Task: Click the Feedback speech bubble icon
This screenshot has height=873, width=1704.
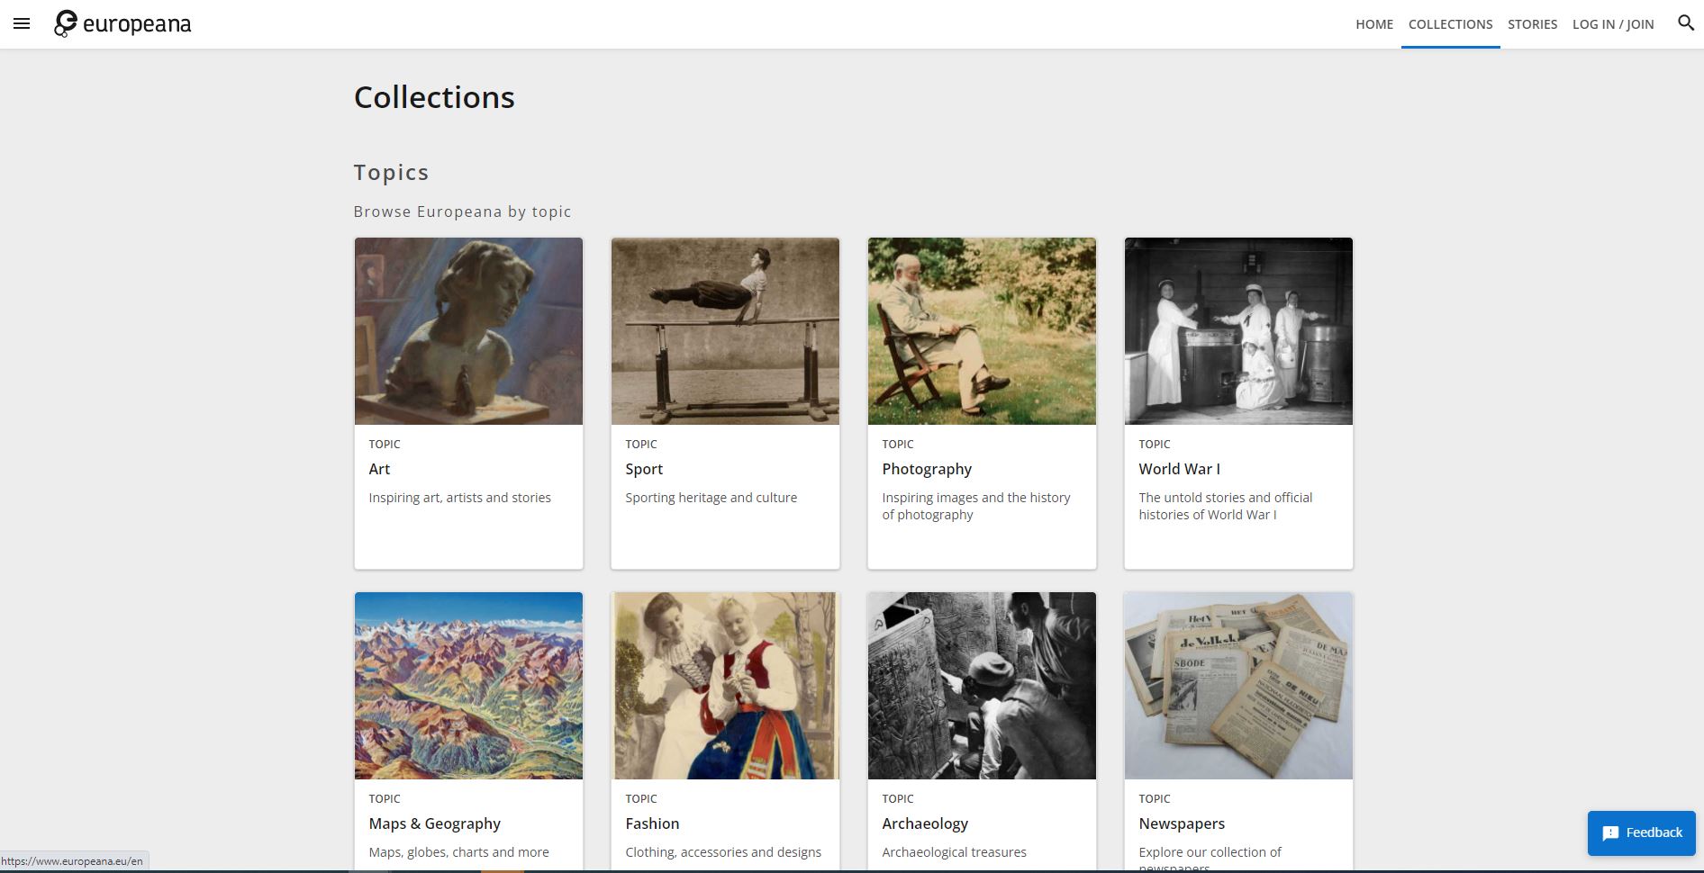Action: click(x=1611, y=833)
